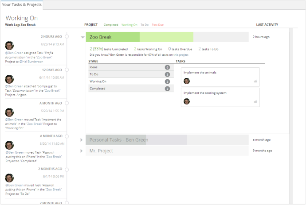Click Ben Green's avatar in 12 days ago entry
306x205 pixels.
click(x=9, y=79)
